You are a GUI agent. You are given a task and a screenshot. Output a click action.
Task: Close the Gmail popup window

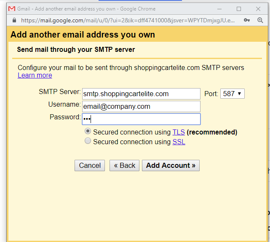click(258, 9)
